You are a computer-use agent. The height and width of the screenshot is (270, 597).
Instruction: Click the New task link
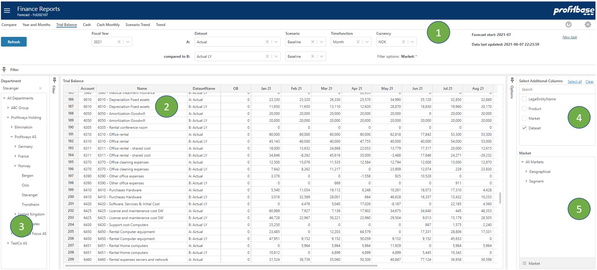pyautogui.click(x=570, y=37)
